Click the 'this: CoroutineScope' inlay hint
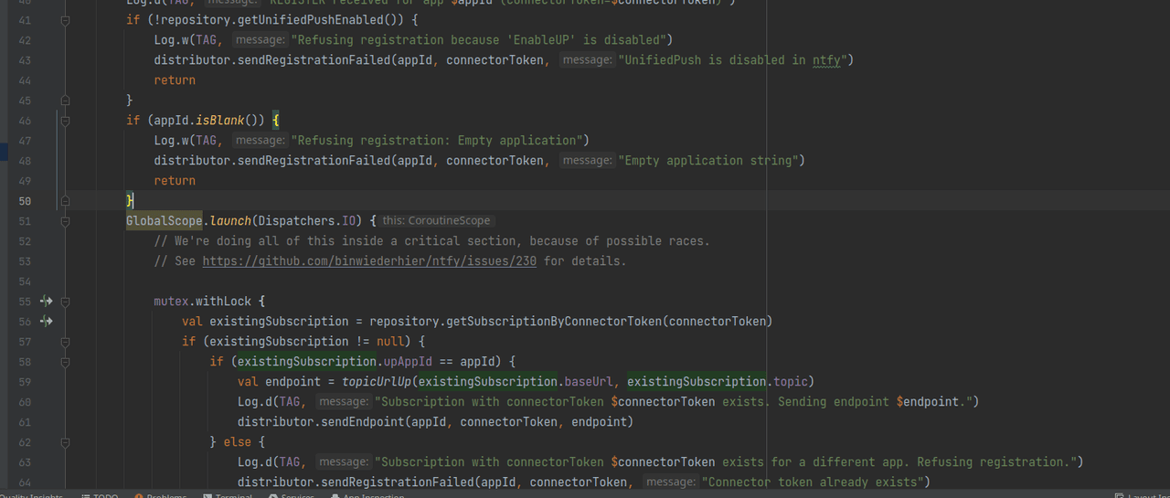 [437, 220]
